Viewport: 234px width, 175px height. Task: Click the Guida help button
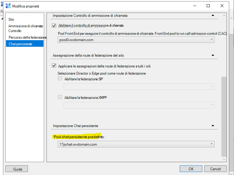(x=17, y=169)
